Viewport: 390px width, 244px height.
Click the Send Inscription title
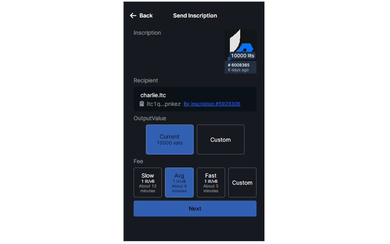(195, 16)
